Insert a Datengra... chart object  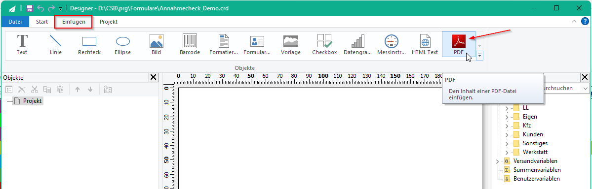pyautogui.click(x=358, y=44)
